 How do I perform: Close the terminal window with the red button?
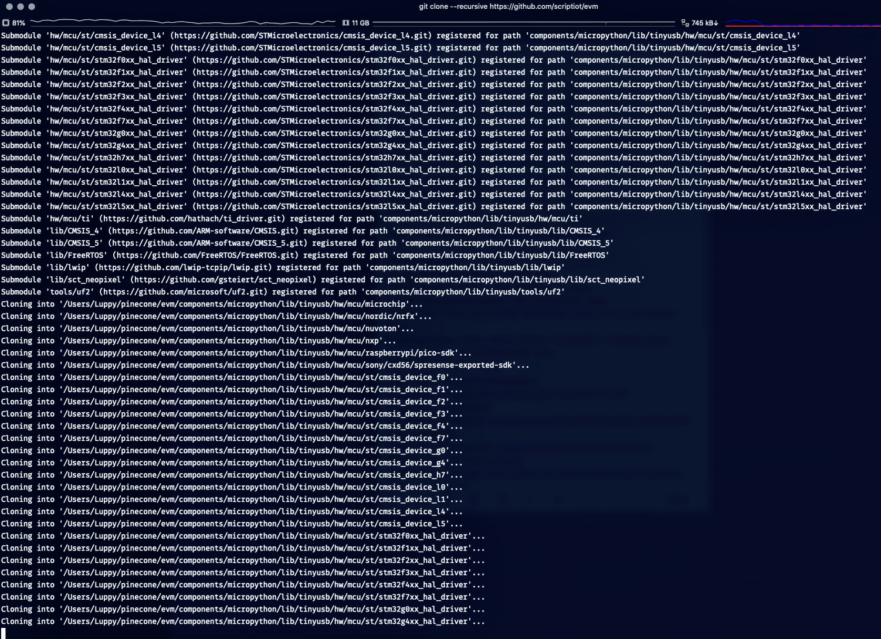[x=9, y=6]
